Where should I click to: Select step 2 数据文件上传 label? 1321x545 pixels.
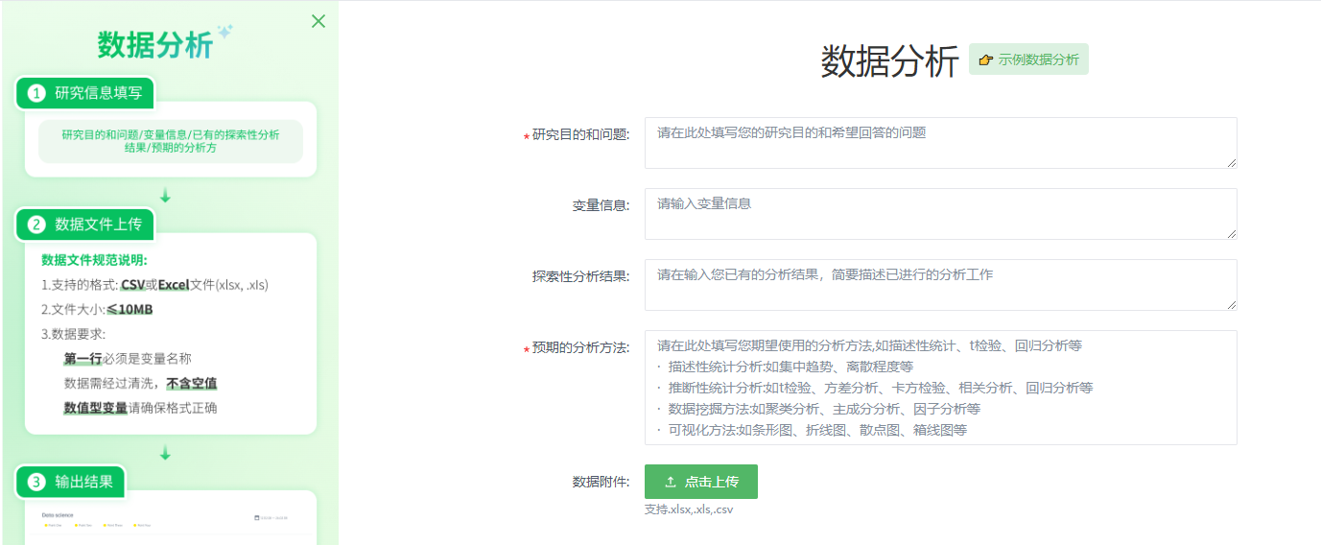pos(85,225)
